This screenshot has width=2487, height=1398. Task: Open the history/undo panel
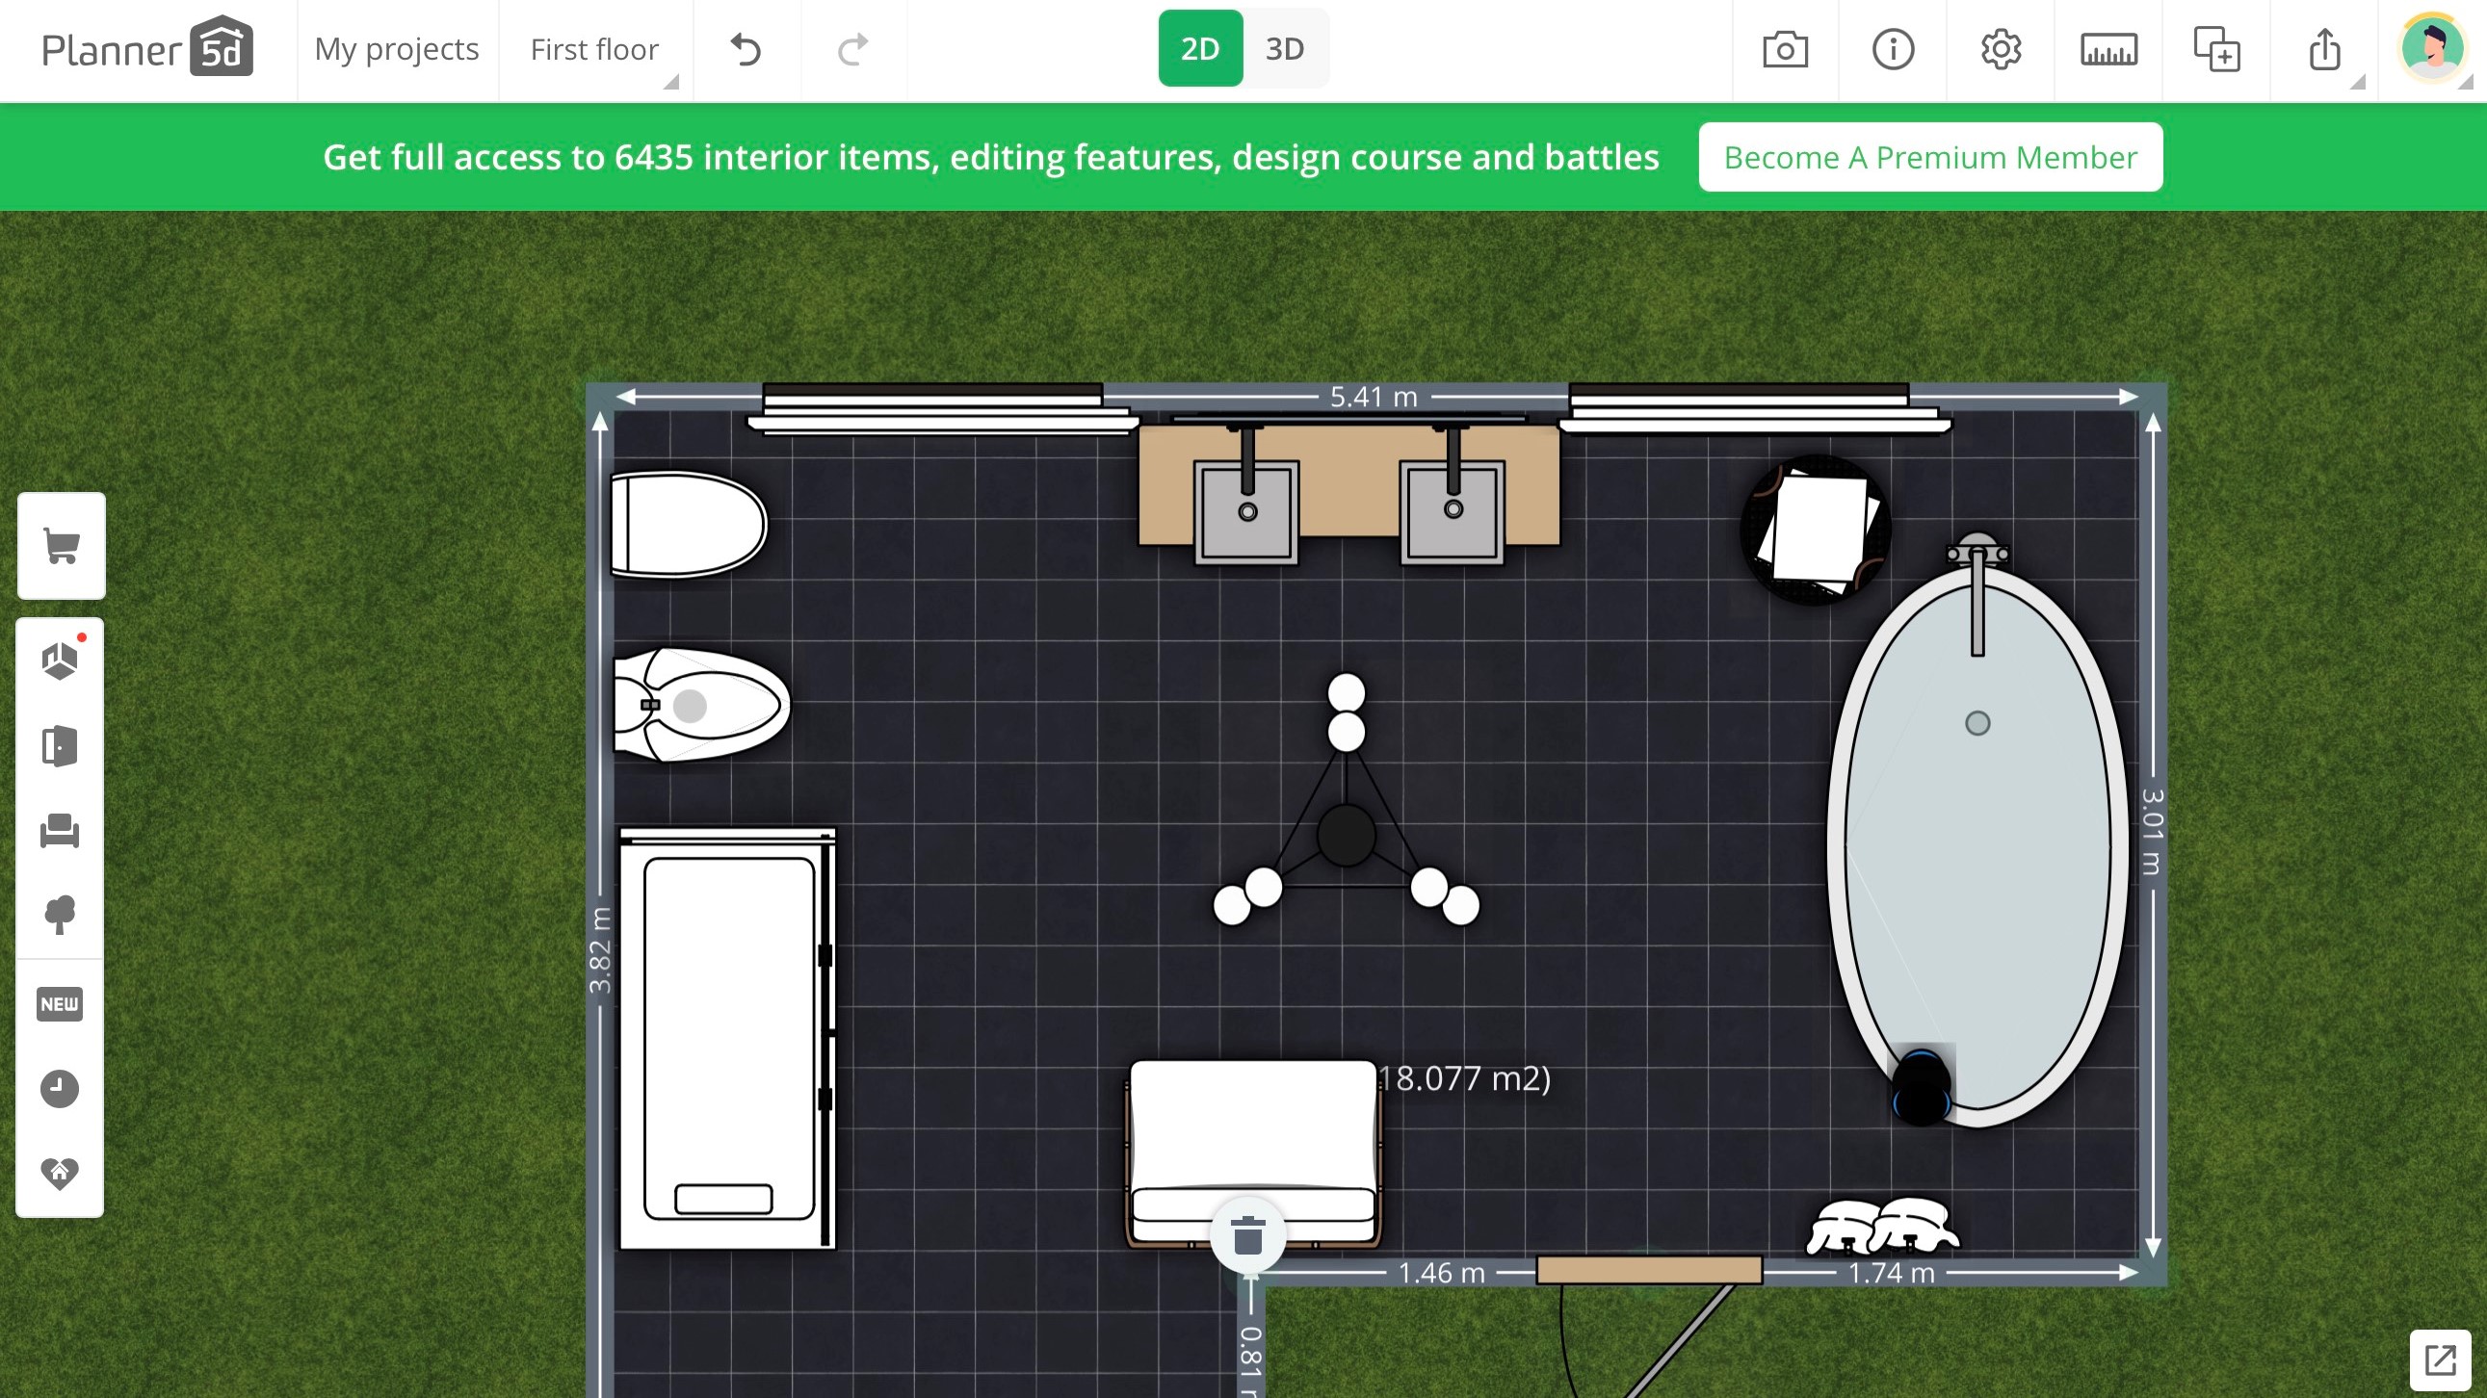coord(62,1089)
